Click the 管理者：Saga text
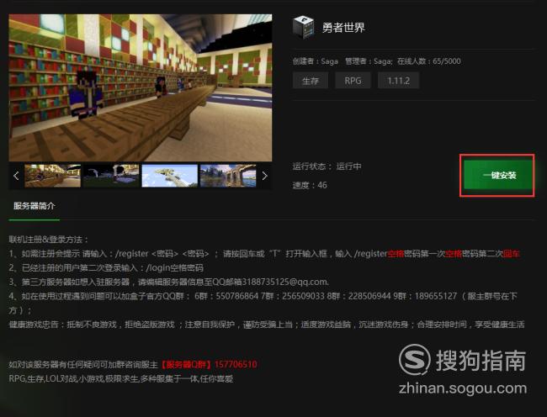 (x=369, y=61)
